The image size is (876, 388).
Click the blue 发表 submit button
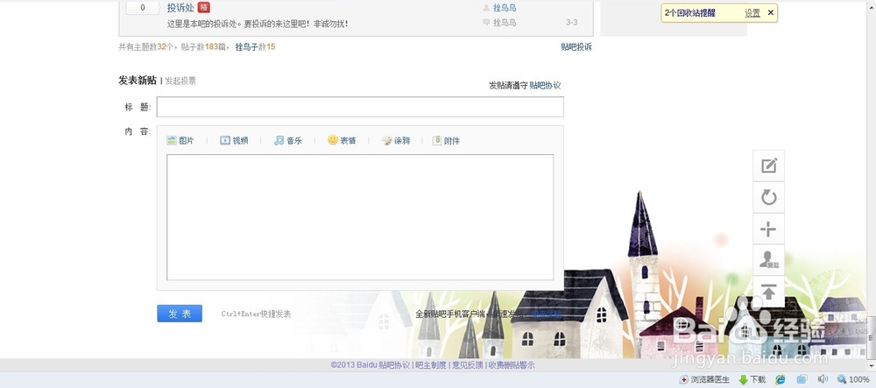click(x=180, y=314)
